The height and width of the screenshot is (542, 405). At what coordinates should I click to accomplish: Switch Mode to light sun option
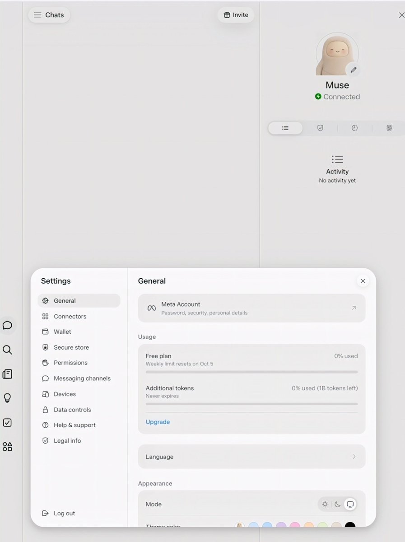[325, 504]
